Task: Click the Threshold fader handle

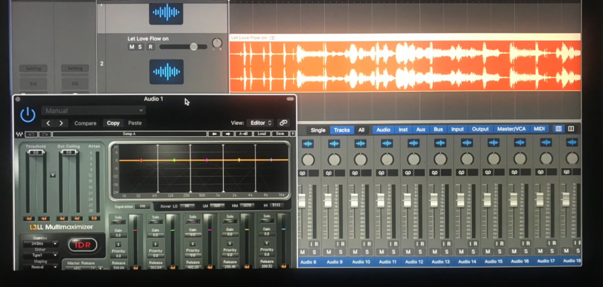Action: pyautogui.click(x=36, y=153)
